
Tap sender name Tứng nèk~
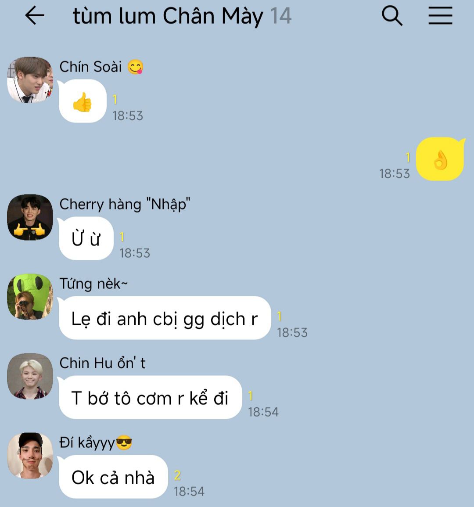pos(93,284)
